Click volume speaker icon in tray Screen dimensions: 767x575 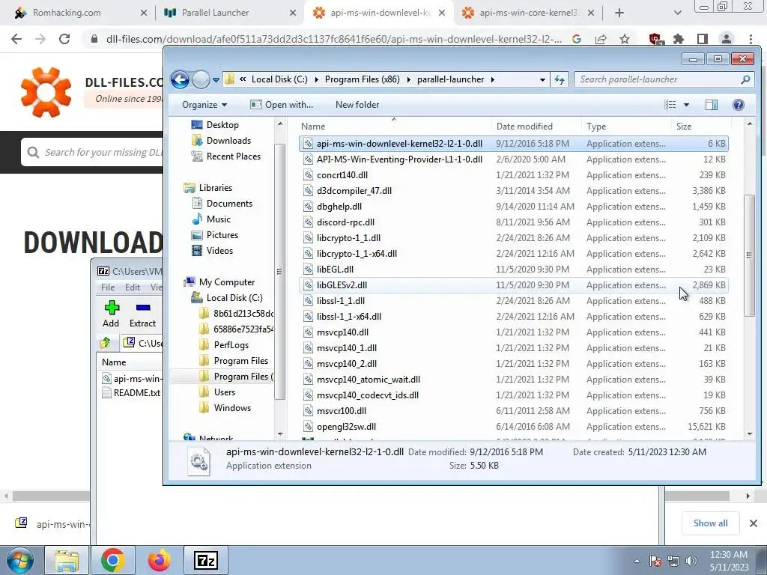click(x=691, y=560)
